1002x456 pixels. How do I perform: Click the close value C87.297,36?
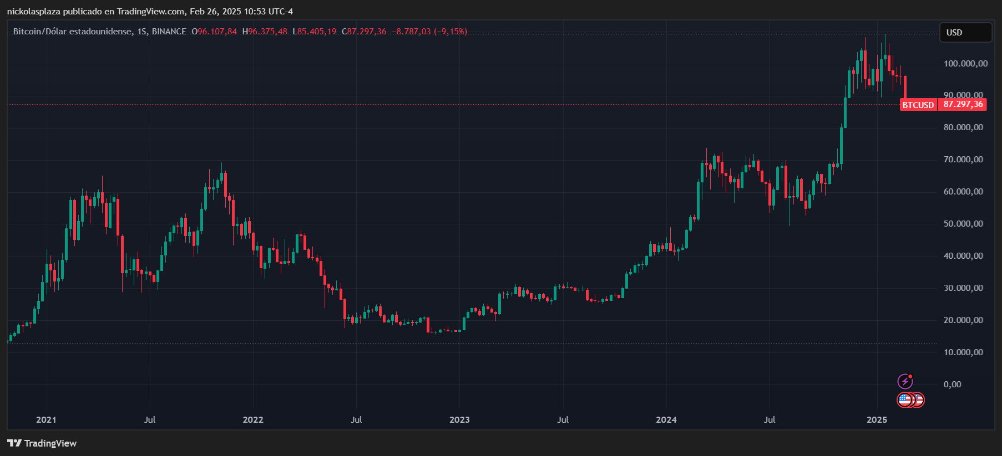[x=364, y=32]
